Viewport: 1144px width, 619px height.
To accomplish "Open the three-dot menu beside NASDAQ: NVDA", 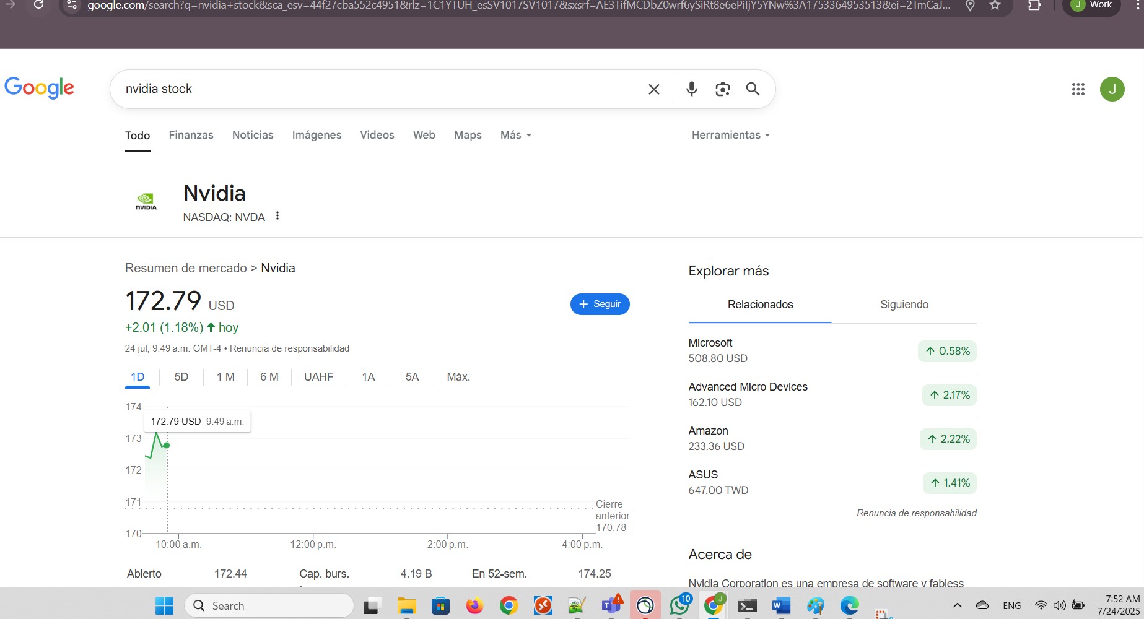I will pyautogui.click(x=277, y=216).
